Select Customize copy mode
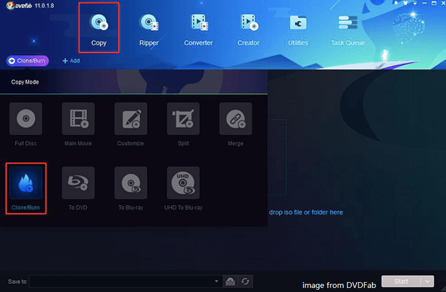Image resolution: width=446 pixels, height=292 pixels. [131, 124]
